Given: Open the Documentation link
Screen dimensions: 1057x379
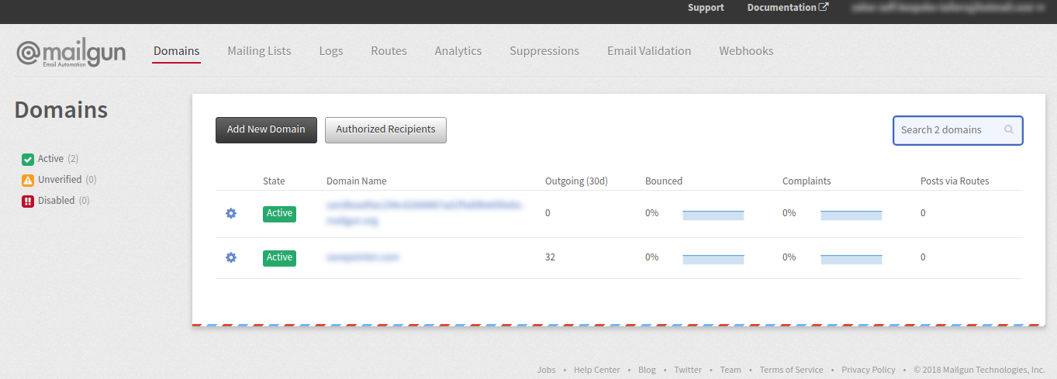Looking at the screenshot, I should click(782, 7).
